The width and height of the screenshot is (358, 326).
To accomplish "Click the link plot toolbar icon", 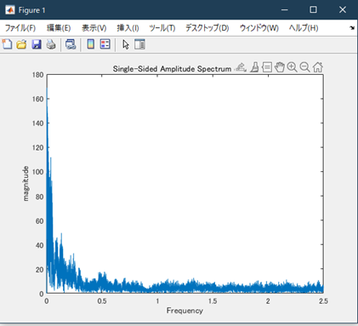I will click(71, 44).
